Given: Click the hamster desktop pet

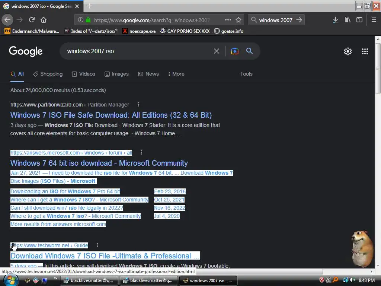Looking at the screenshot, I should 362,248.
